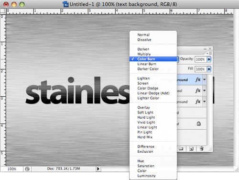239x180 pixels.
Task: Choose Difference blend mode
Action: 153,146
